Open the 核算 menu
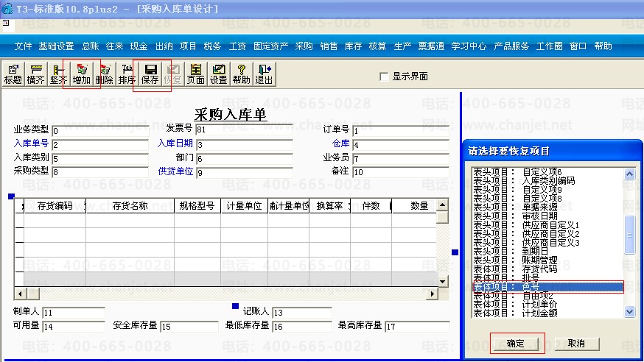The image size is (644, 362). (x=377, y=46)
